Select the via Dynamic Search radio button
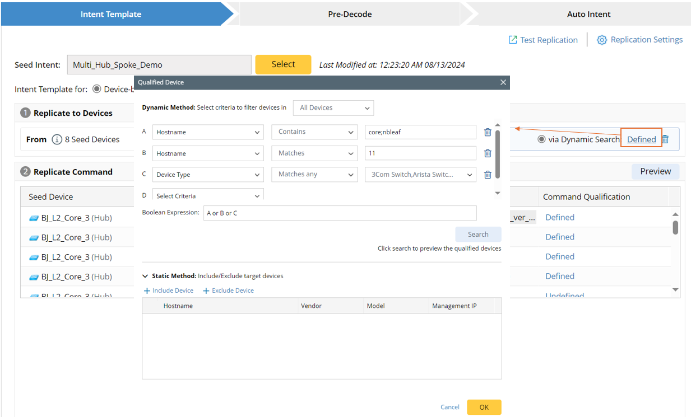The height and width of the screenshot is (417, 691). (541, 139)
